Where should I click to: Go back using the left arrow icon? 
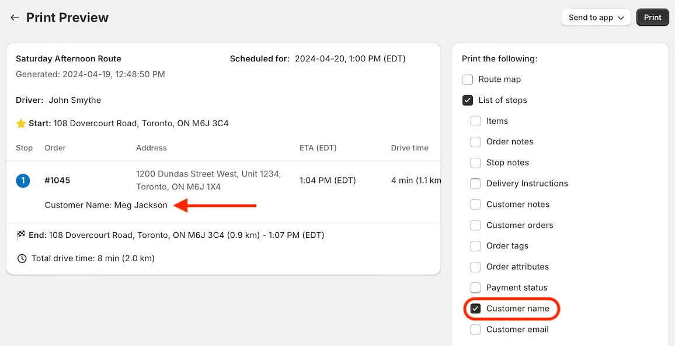coord(15,18)
